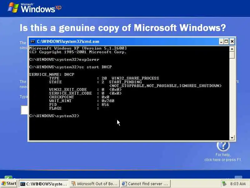Click 'Microsoft Windows XP [Version 5.1.2600]' line
250x188 pixels.
78,48
